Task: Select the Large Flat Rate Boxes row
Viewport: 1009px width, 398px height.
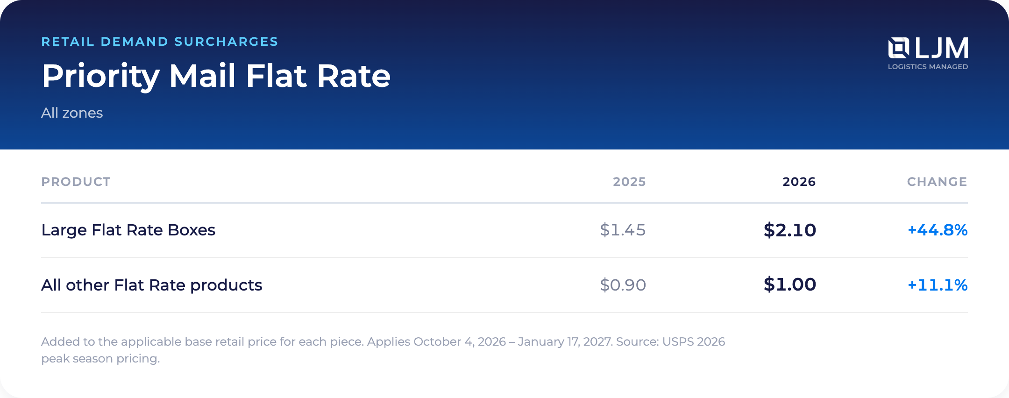Action: 504,230
